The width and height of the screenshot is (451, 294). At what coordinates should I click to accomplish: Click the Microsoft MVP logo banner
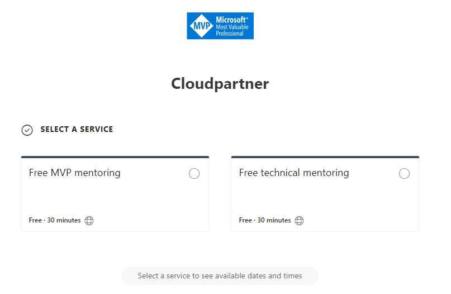220,26
